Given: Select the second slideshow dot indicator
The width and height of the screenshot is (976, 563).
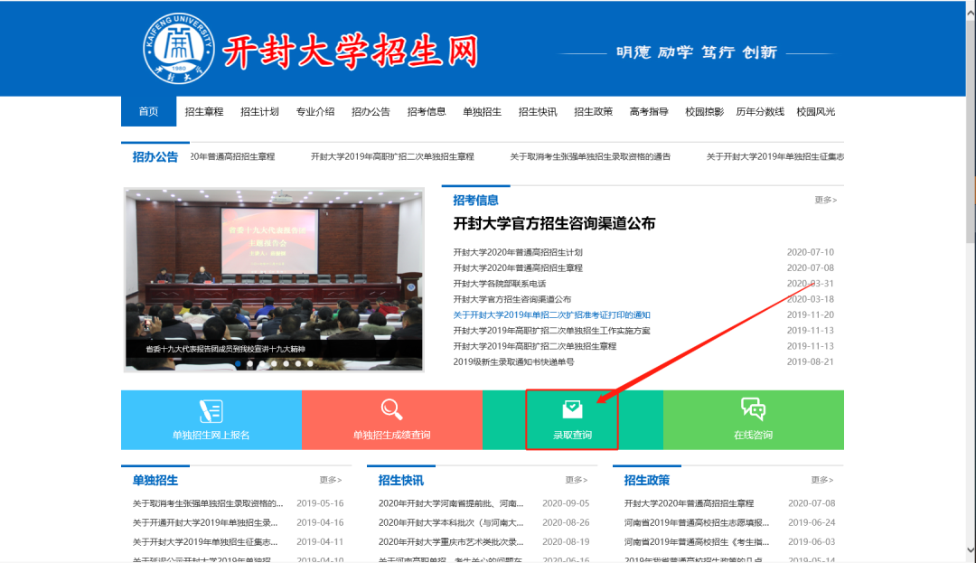Looking at the screenshot, I should (250, 363).
